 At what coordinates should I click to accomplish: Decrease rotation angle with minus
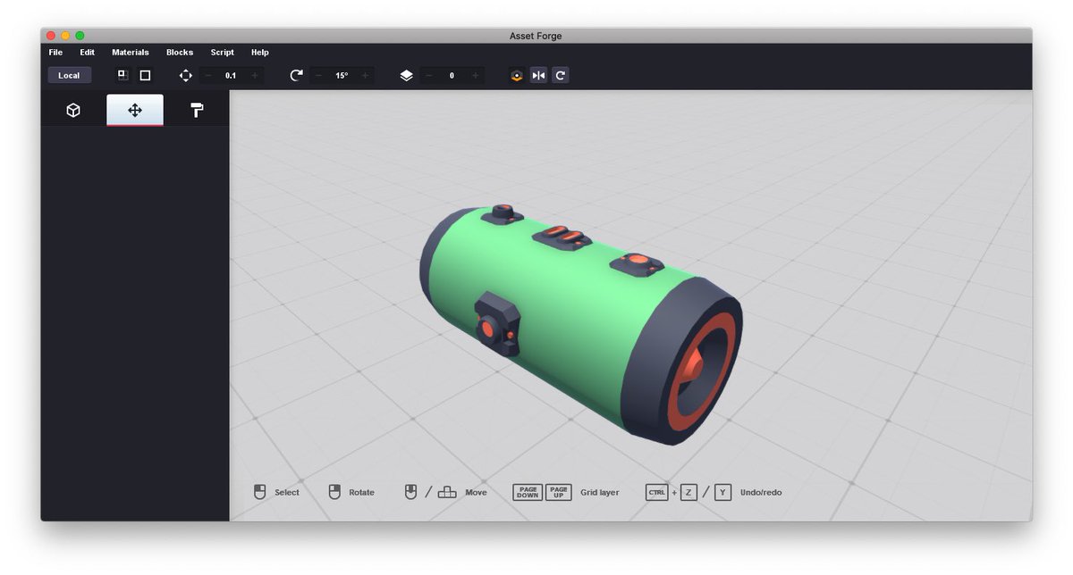tap(319, 76)
